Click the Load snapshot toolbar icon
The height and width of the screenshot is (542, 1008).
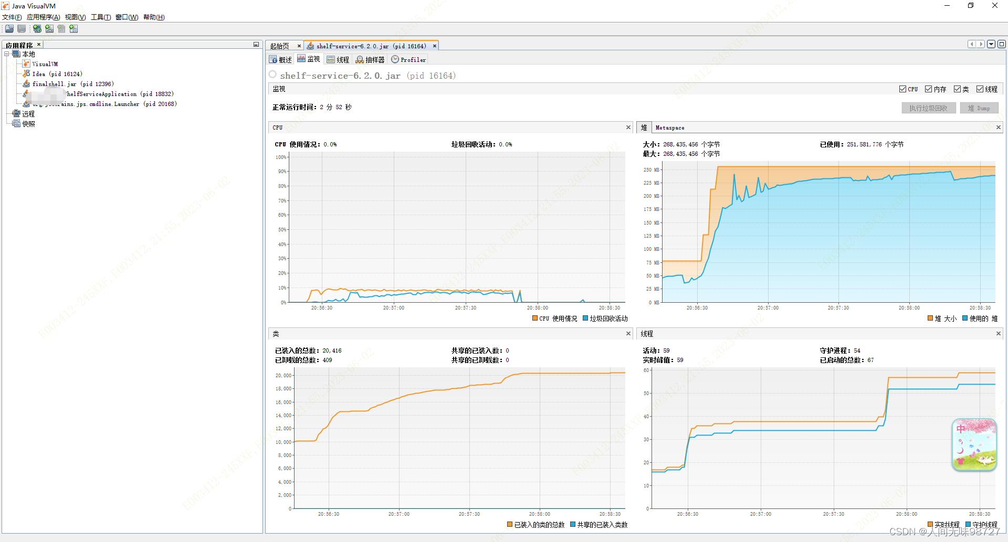pos(9,29)
